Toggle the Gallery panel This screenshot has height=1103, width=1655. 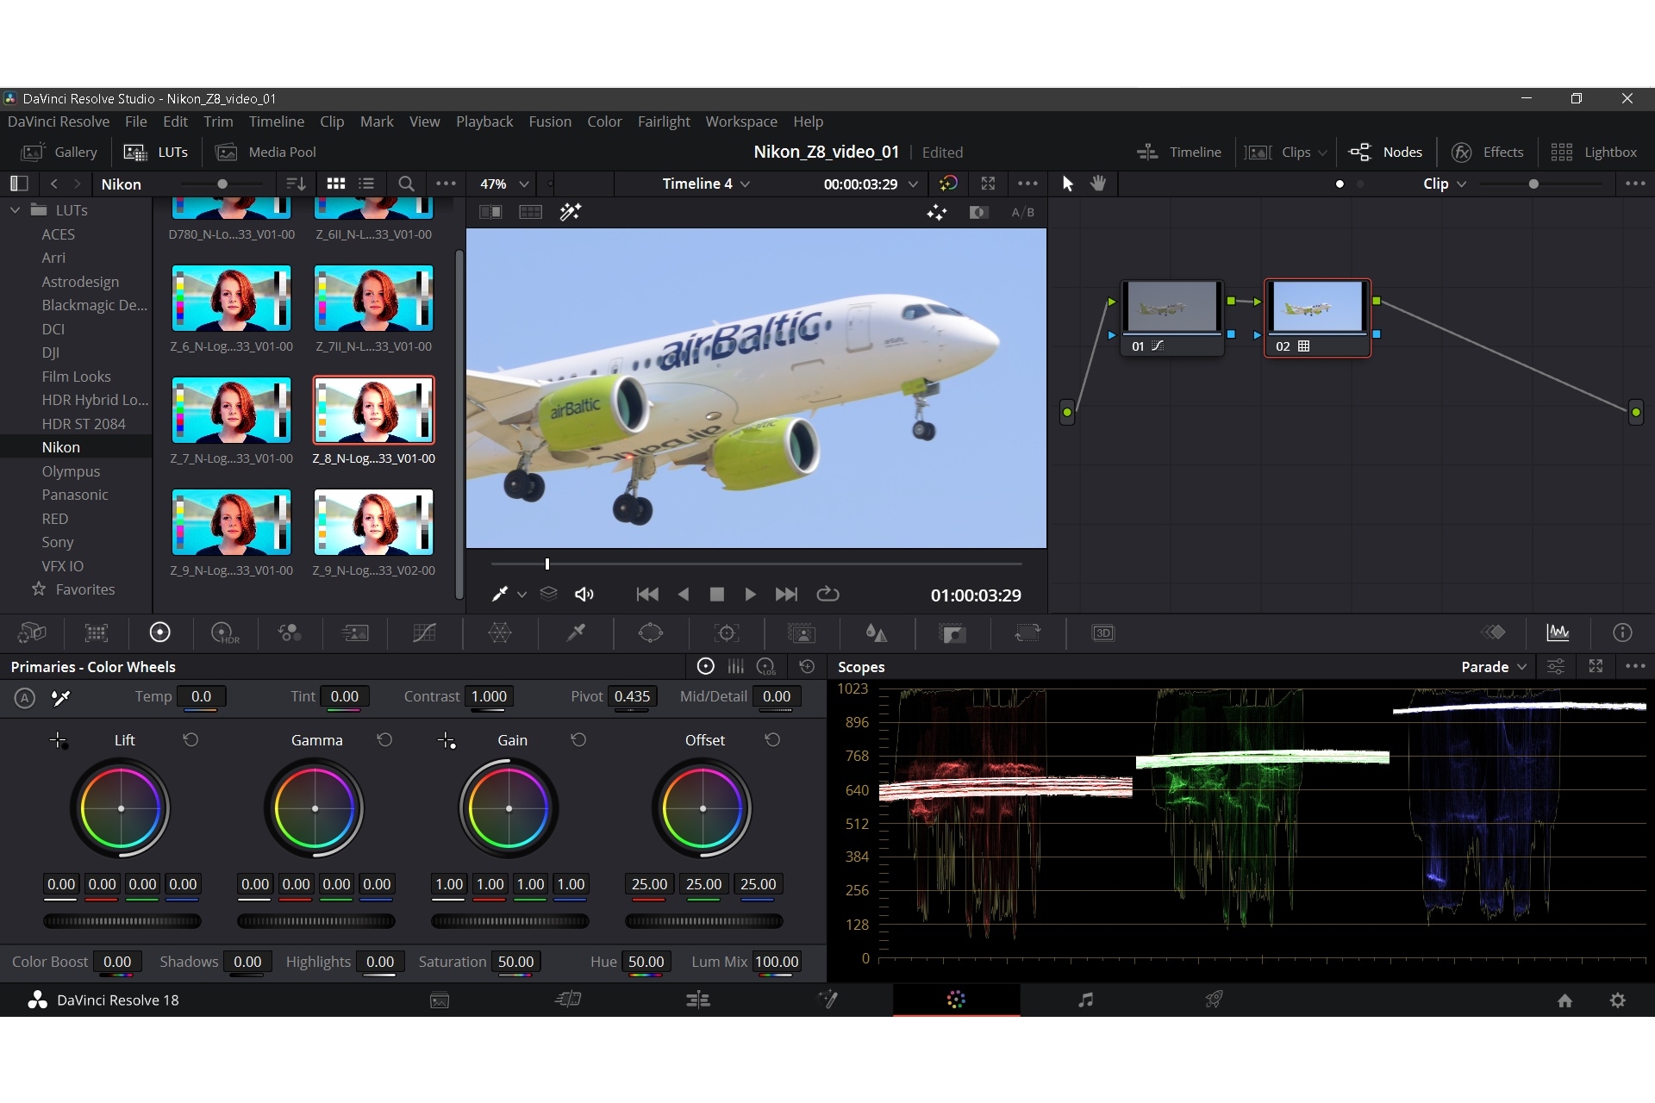pyautogui.click(x=59, y=153)
